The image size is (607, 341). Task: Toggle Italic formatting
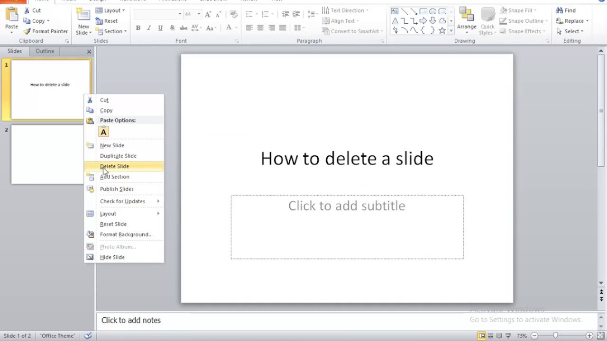[149, 28]
